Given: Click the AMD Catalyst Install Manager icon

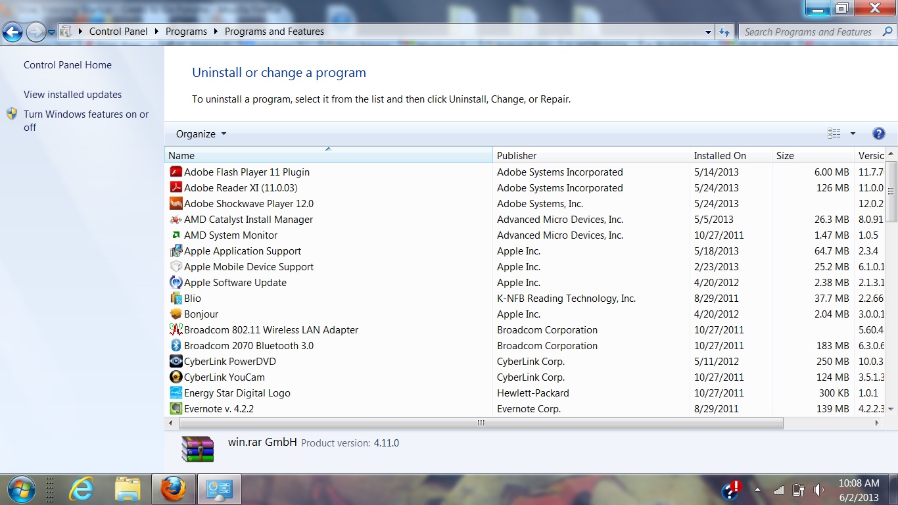Looking at the screenshot, I should pyautogui.click(x=176, y=220).
